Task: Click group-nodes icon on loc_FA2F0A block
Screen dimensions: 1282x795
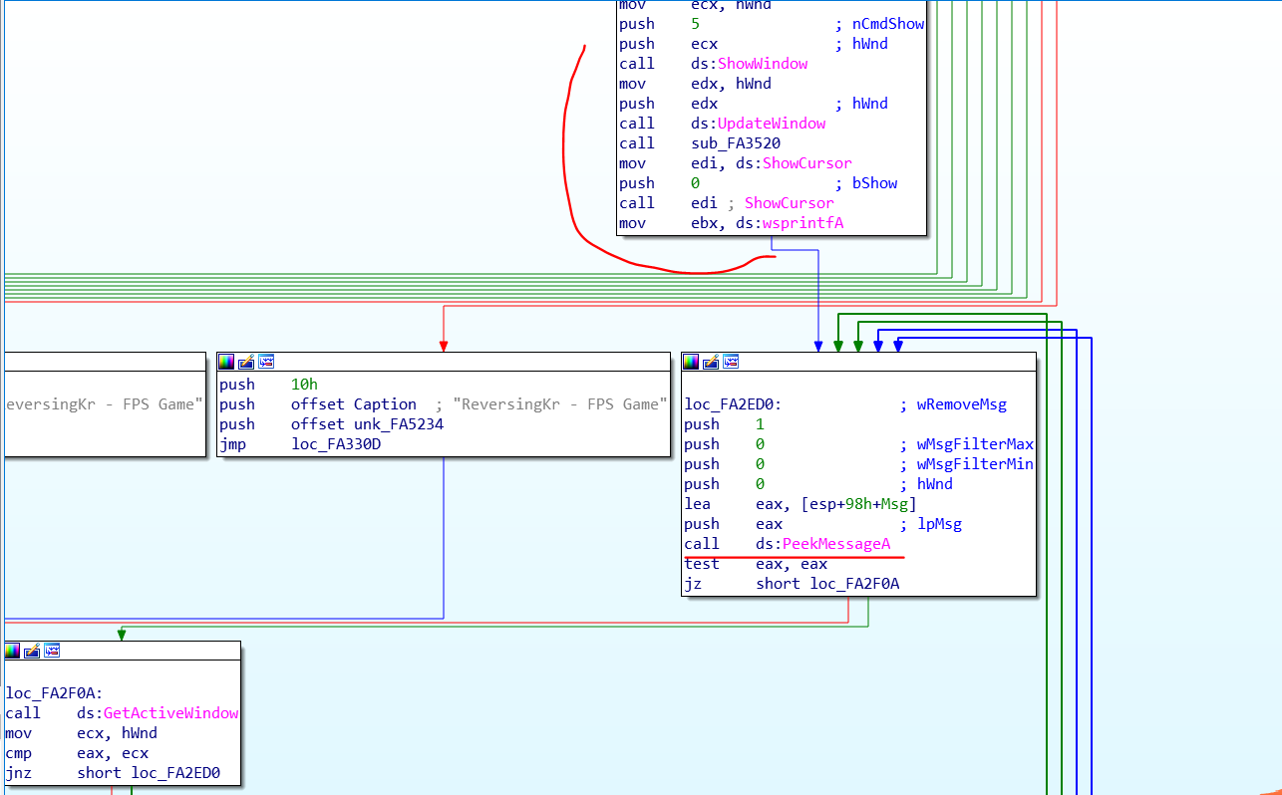Action: [x=52, y=651]
